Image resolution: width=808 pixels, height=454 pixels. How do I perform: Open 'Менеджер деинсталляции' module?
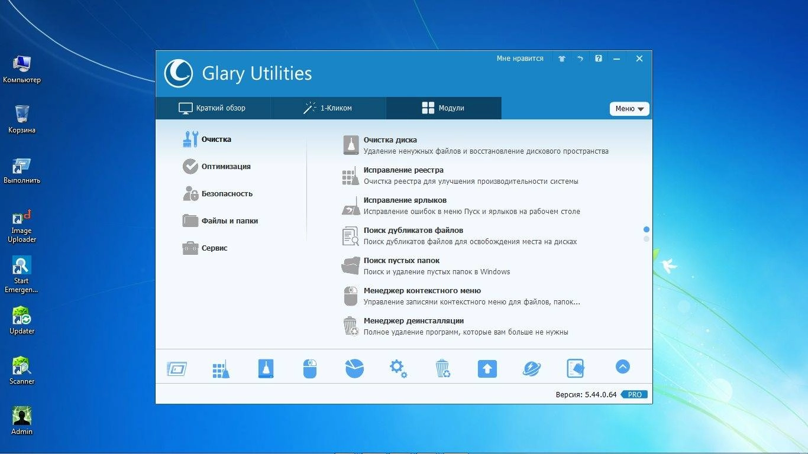tap(455, 326)
